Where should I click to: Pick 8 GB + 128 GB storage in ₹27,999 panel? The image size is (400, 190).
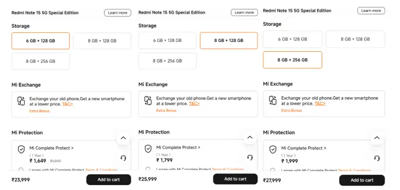[355, 39]
